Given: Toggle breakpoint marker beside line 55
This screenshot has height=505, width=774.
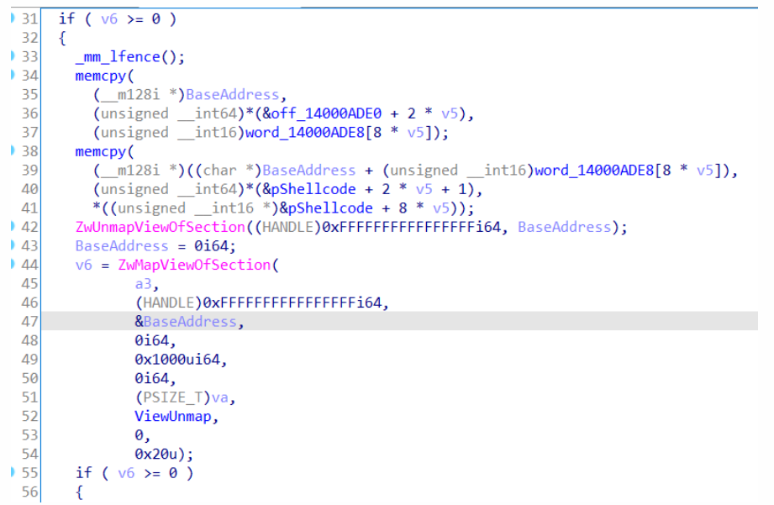Looking at the screenshot, I should [x=13, y=472].
